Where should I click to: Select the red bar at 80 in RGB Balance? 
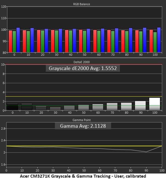click(123, 41)
